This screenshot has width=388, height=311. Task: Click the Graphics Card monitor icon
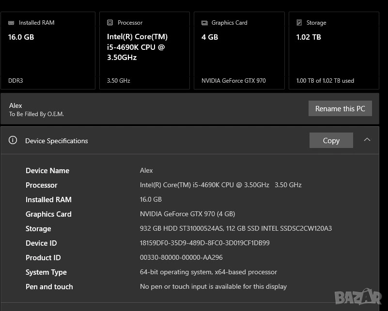coord(204,23)
